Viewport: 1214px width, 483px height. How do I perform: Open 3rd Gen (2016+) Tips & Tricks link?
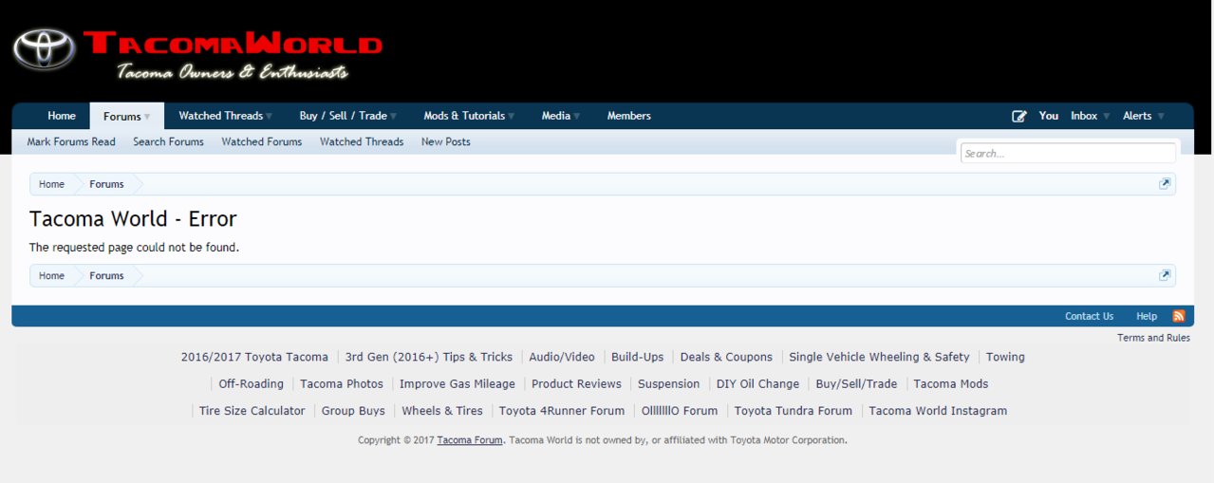pyautogui.click(x=429, y=357)
